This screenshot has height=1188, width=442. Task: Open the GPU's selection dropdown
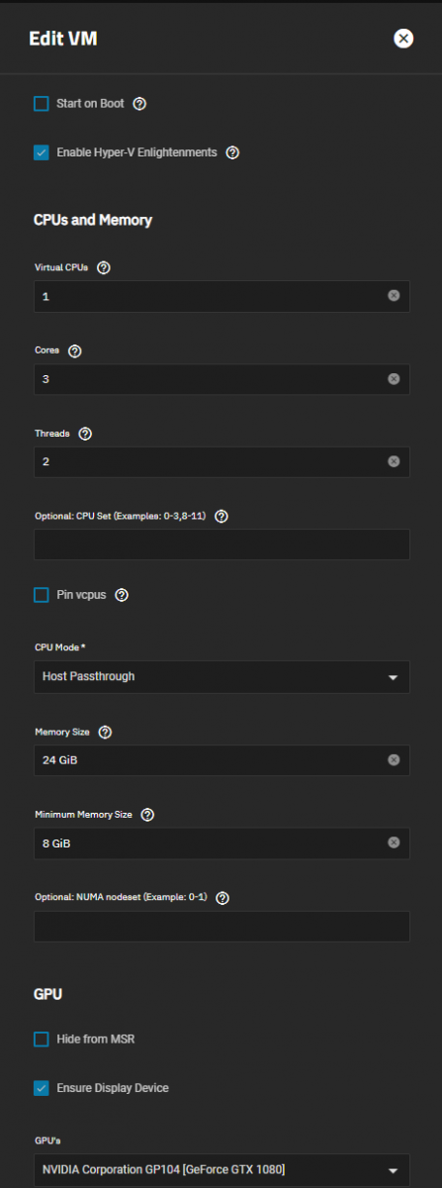(221, 1169)
